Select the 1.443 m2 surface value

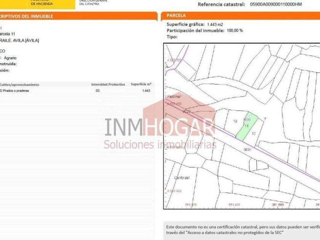pos(215,24)
